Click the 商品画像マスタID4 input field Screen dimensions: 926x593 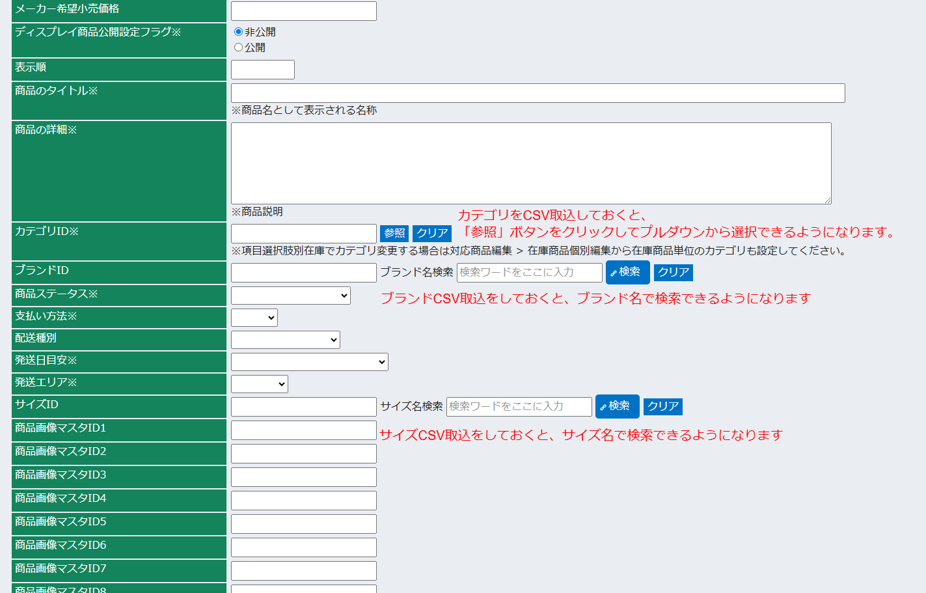(x=304, y=501)
